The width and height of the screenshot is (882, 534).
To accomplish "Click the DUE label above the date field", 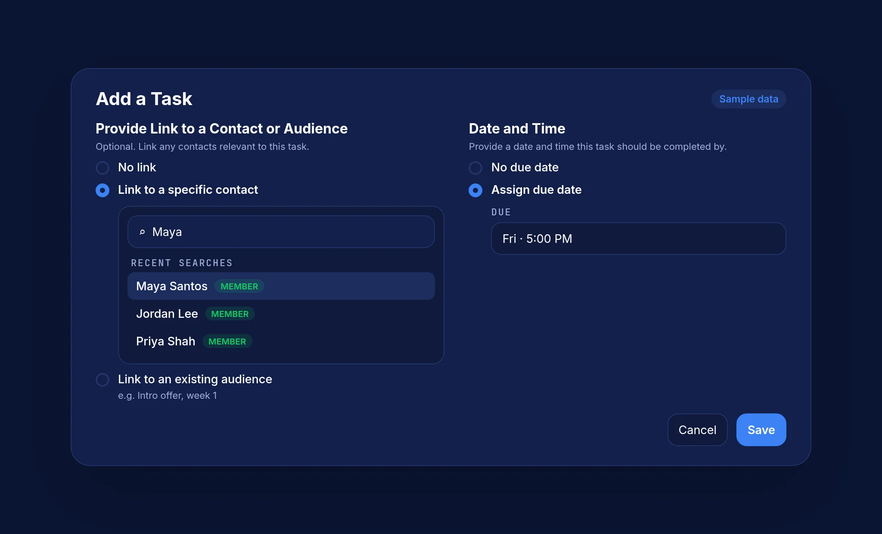I will tap(501, 212).
